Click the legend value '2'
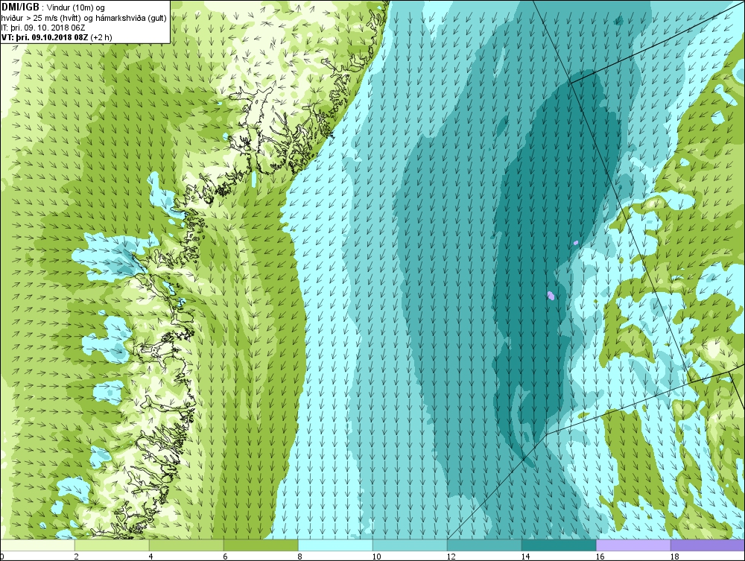This screenshot has width=745, height=561. 77,557
